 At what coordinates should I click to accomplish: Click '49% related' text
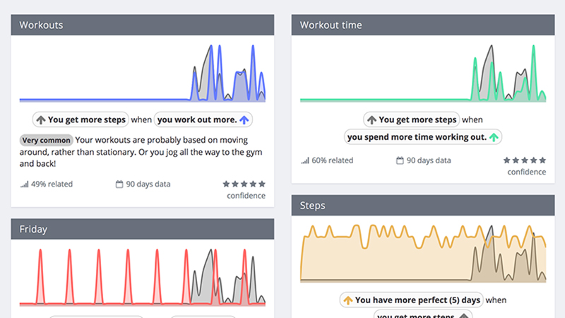click(52, 184)
